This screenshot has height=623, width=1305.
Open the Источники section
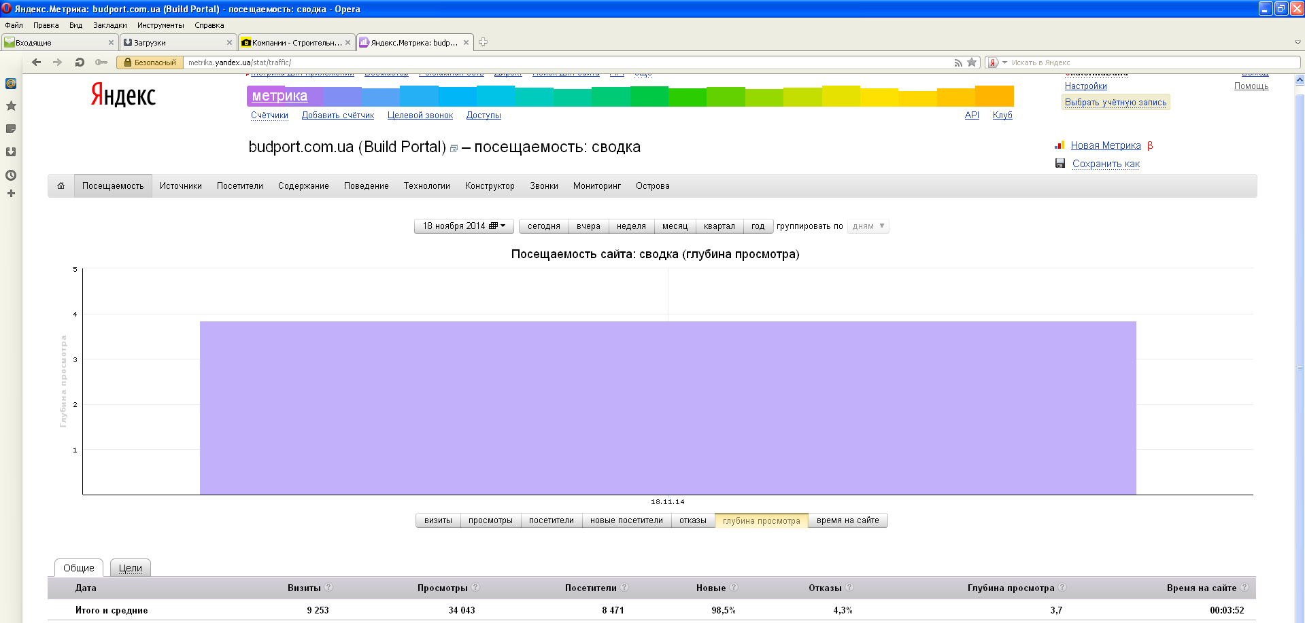[x=181, y=185]
